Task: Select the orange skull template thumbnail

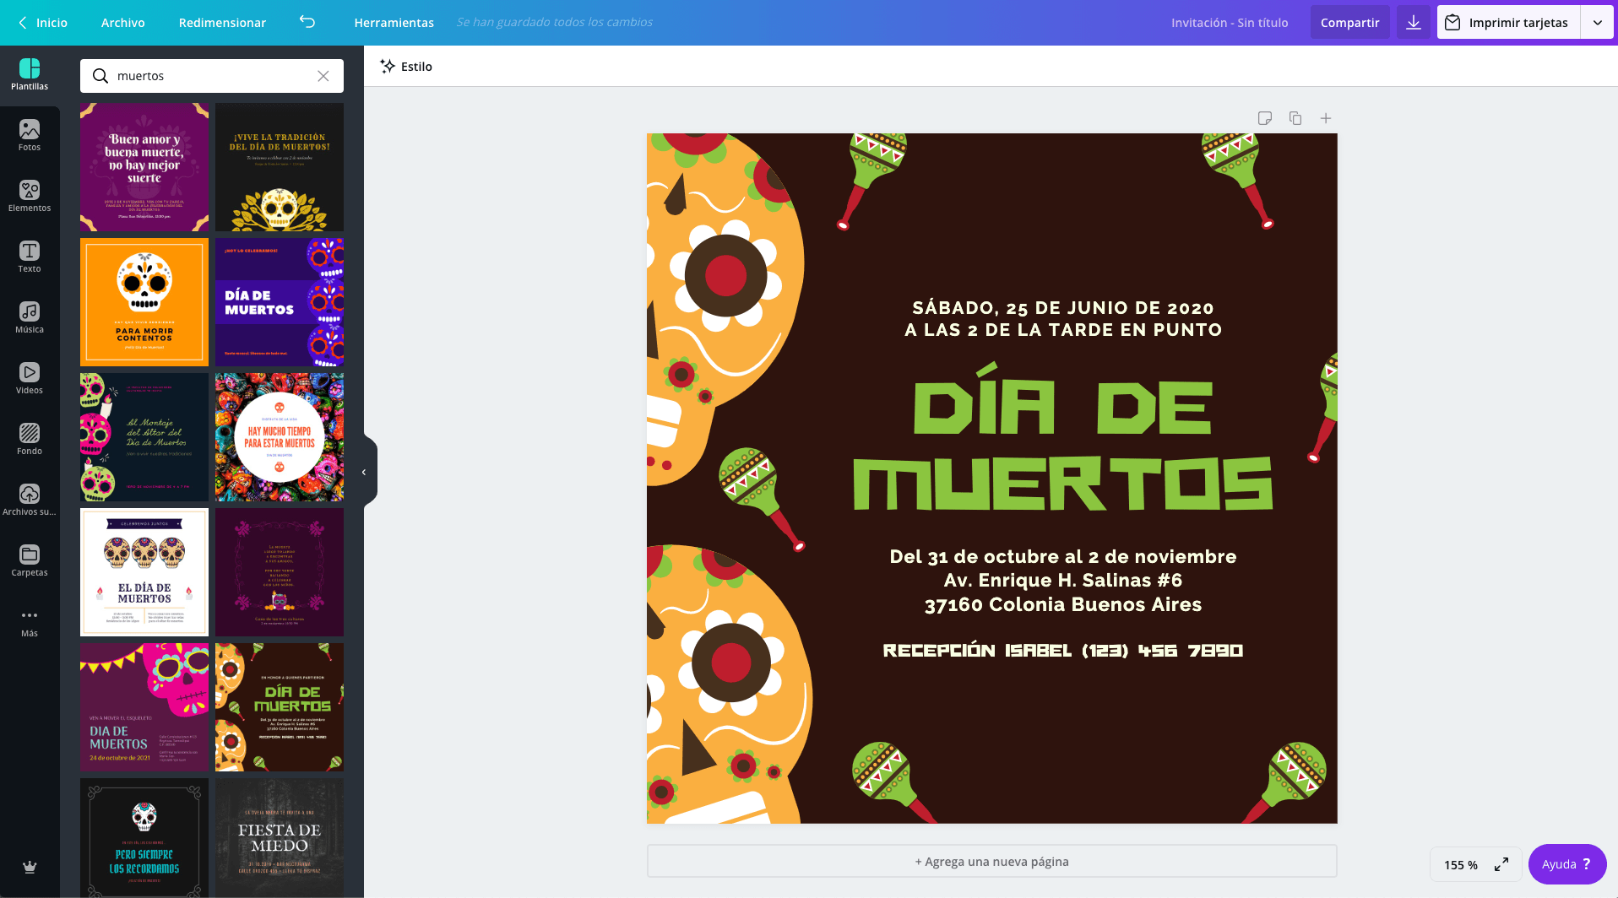Action: click(x=144, y=301)
